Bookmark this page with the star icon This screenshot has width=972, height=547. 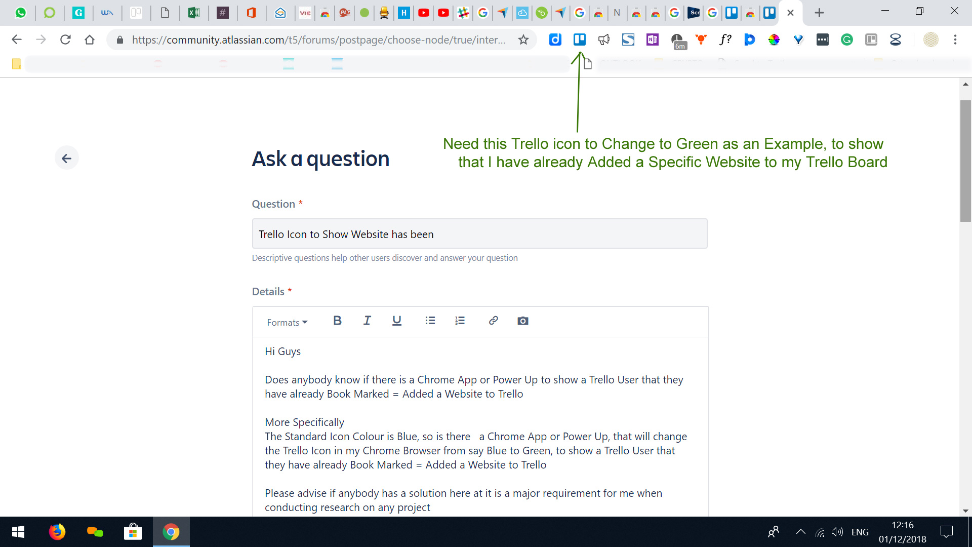pos(523,40)
